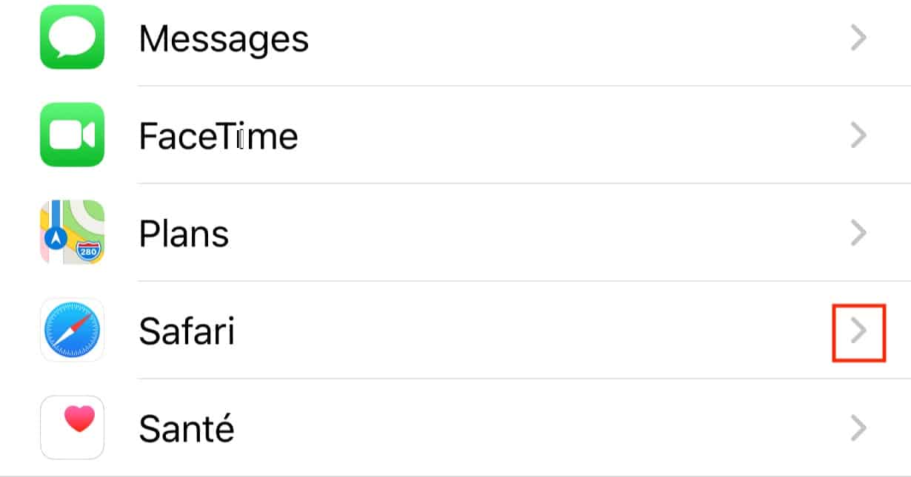Tap the Santé text label
Viewport: 911px width, 477px height.
point(187,428)
